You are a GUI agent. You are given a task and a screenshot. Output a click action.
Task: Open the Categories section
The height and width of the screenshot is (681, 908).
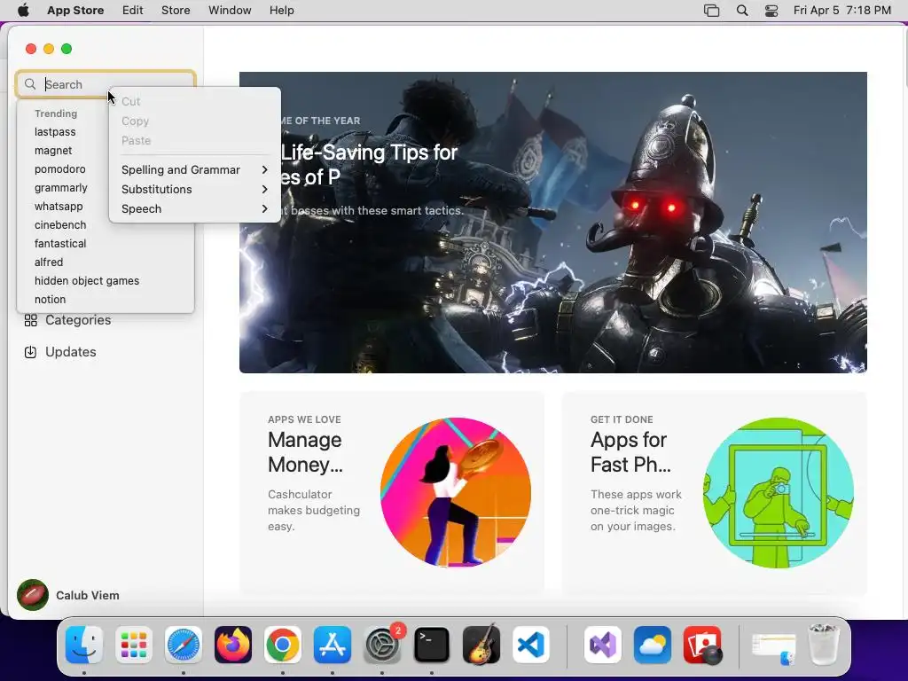(78, 320)
